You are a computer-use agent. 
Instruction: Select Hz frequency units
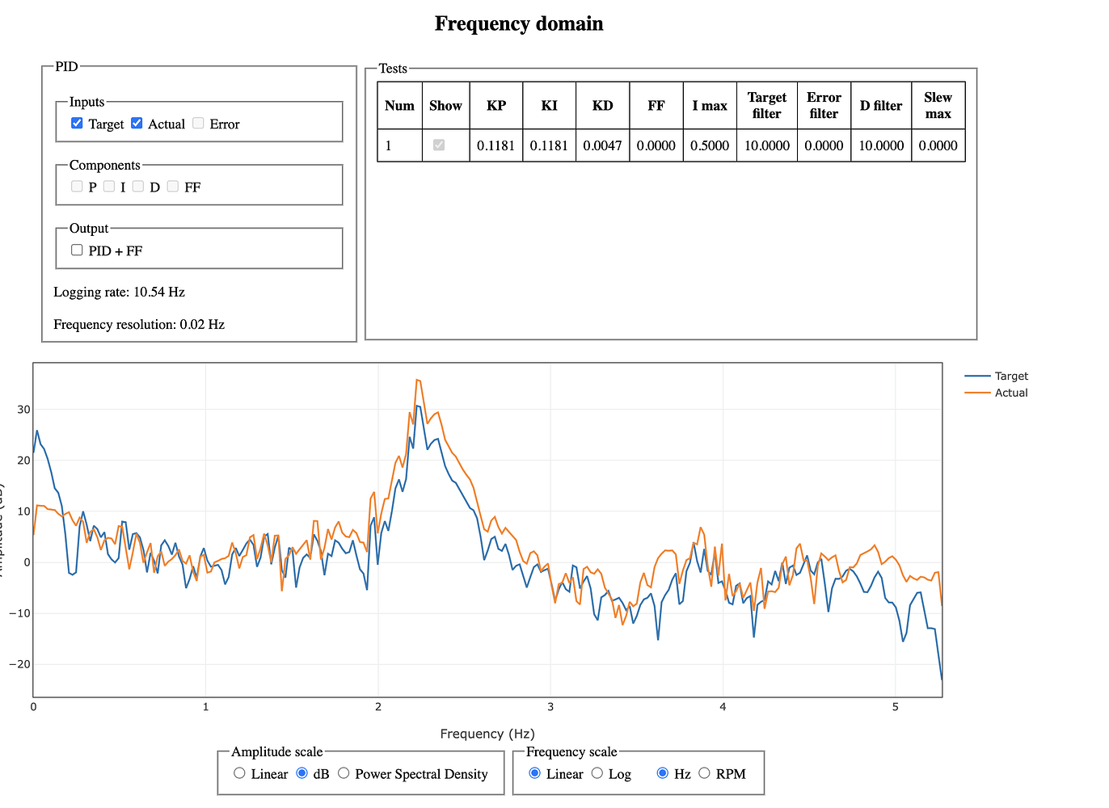click(663, 773)
